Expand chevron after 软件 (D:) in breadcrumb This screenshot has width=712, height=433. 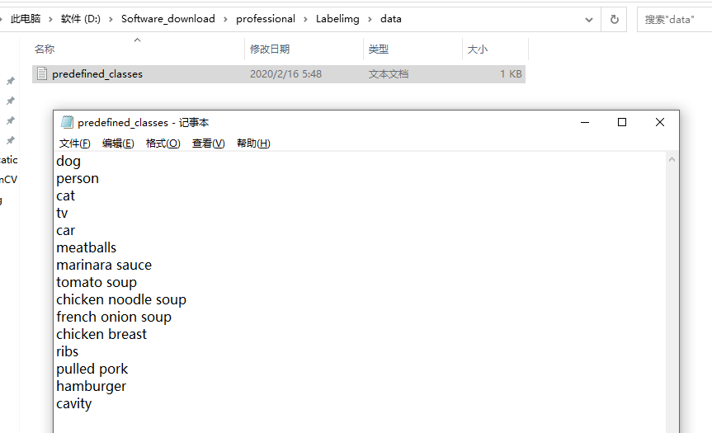111,20
